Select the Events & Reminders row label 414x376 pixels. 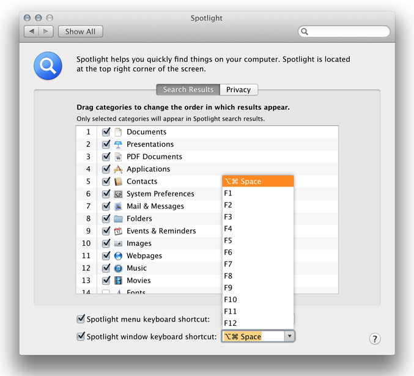tap(161, 231)
